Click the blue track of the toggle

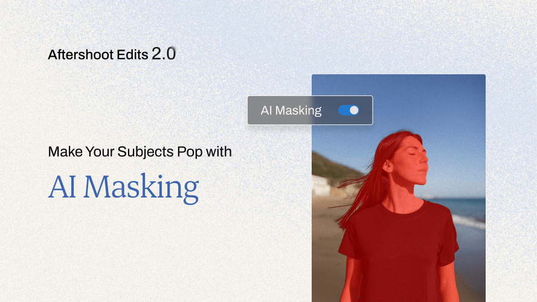pyautogui.click(x=344, y=111)
